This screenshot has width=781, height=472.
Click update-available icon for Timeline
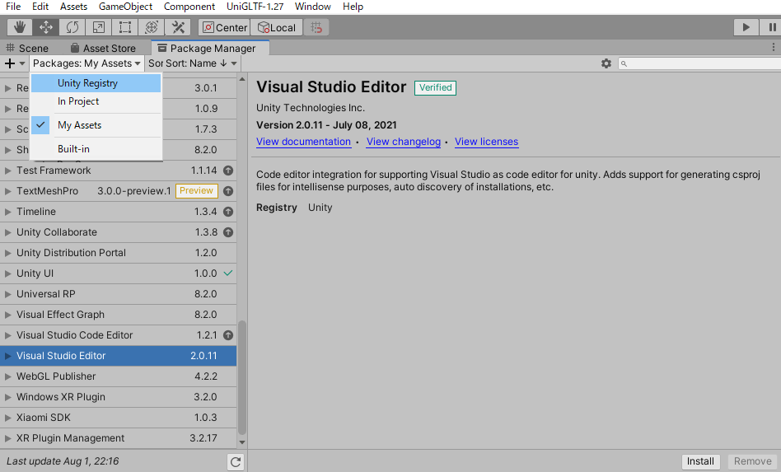click(x=228, y=212)
